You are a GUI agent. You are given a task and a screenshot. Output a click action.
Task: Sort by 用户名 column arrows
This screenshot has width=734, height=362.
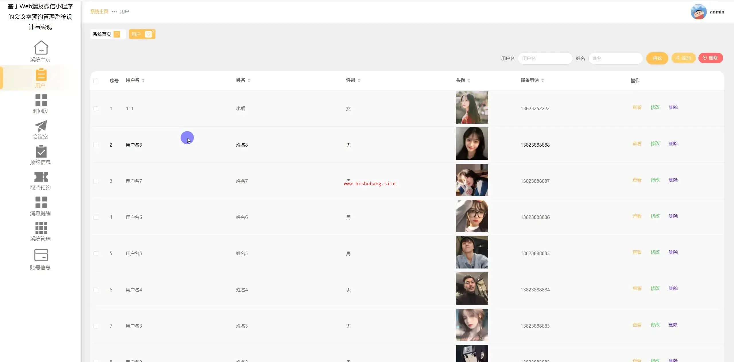[143, 80]
